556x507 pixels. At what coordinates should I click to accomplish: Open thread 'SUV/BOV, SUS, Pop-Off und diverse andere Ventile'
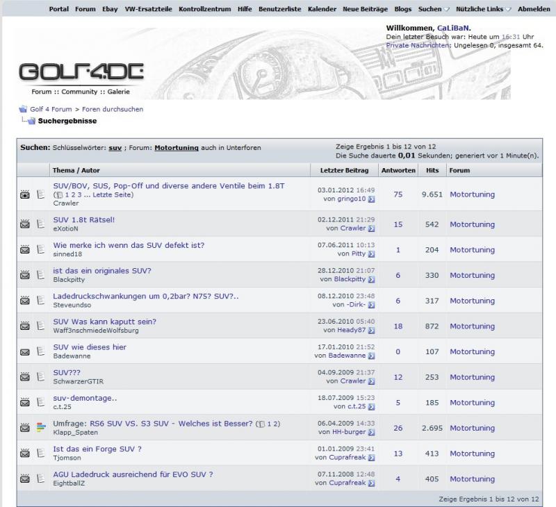pyautogui.click(x=169, y=186)
